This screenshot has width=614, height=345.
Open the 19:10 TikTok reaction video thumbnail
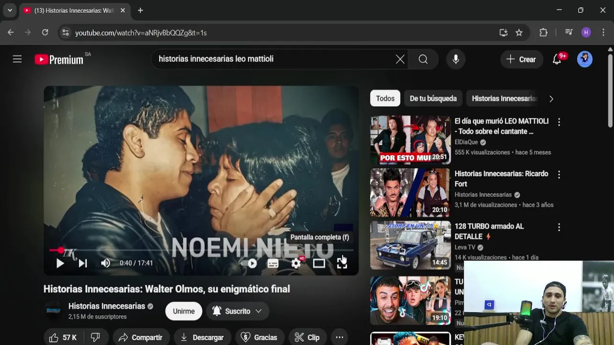[410, 300]
